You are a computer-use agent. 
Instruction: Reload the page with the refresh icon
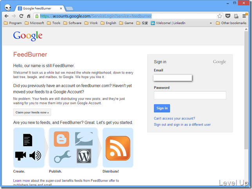tap(21, 16)
